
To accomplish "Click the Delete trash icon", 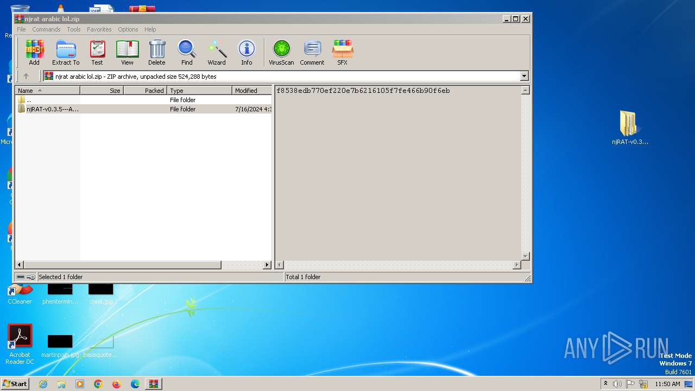I will [x=157, y=53].
